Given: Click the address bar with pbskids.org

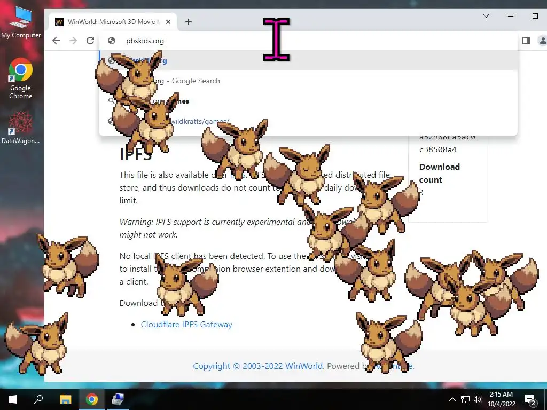Looking at the screenshot, I should 308,41.
